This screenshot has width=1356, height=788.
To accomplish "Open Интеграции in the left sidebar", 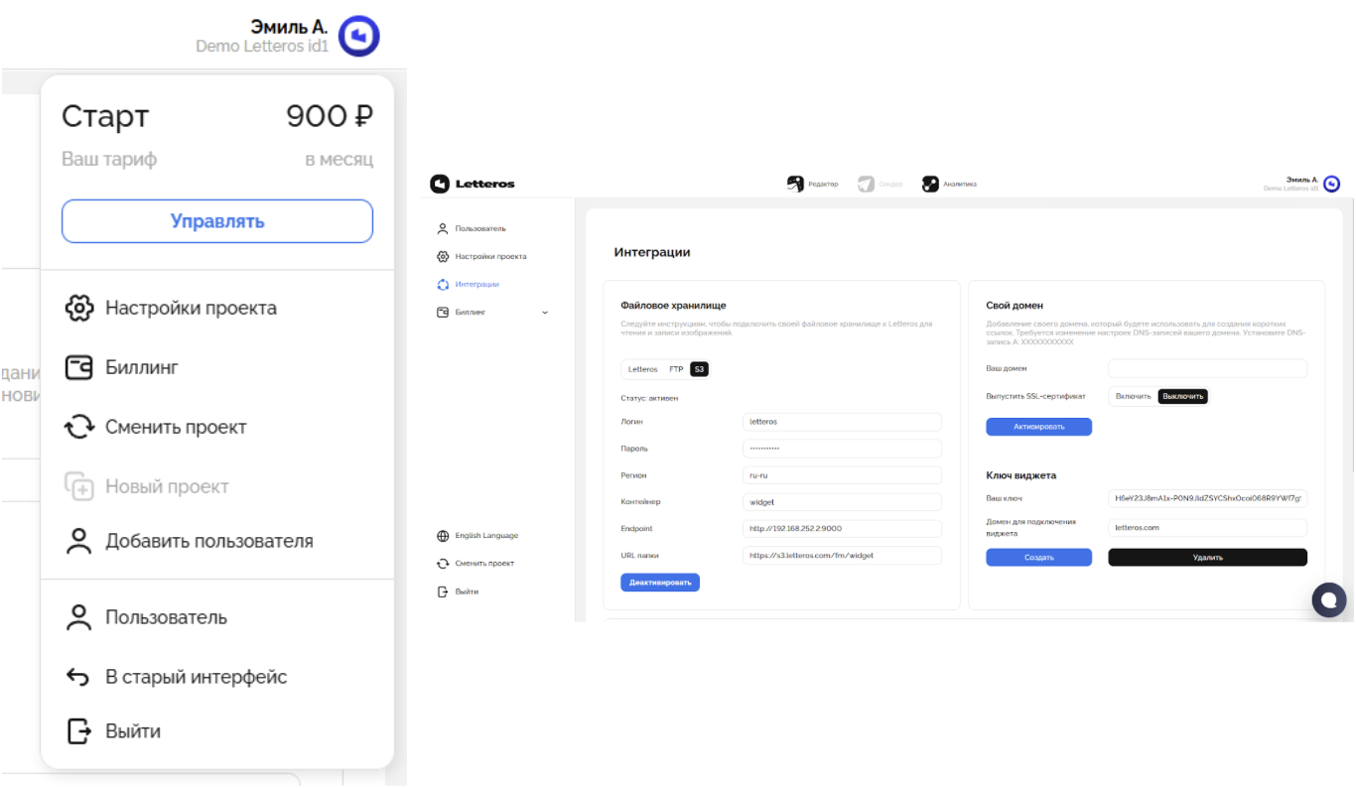I will (x=476, y=285).
